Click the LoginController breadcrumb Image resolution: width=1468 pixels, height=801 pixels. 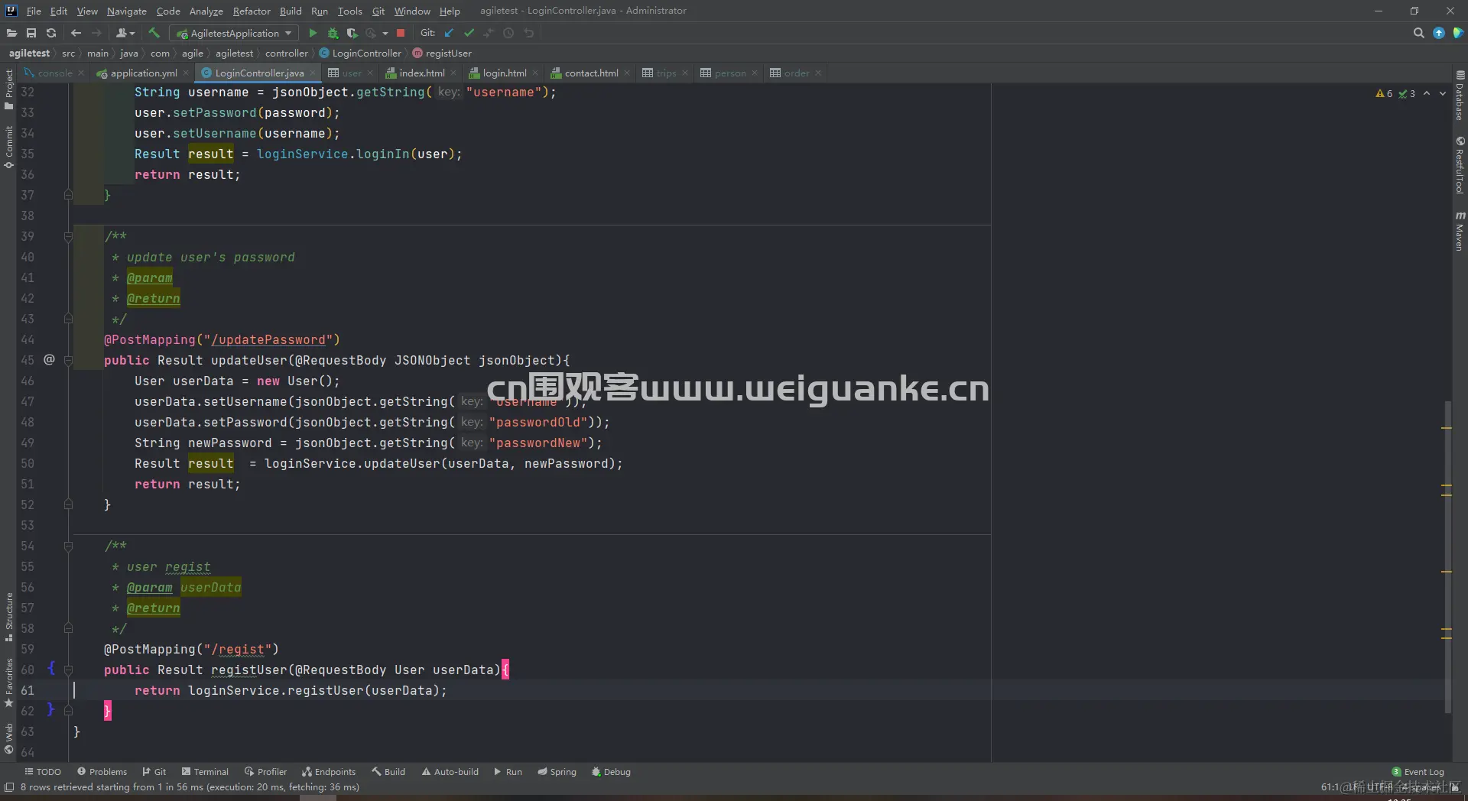point(360,54)
